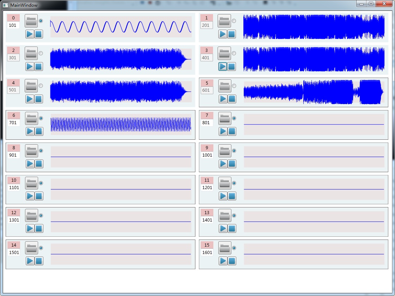Select radio button on channel 2
Screen dimensions: 395x296
[x=41, y=53]
